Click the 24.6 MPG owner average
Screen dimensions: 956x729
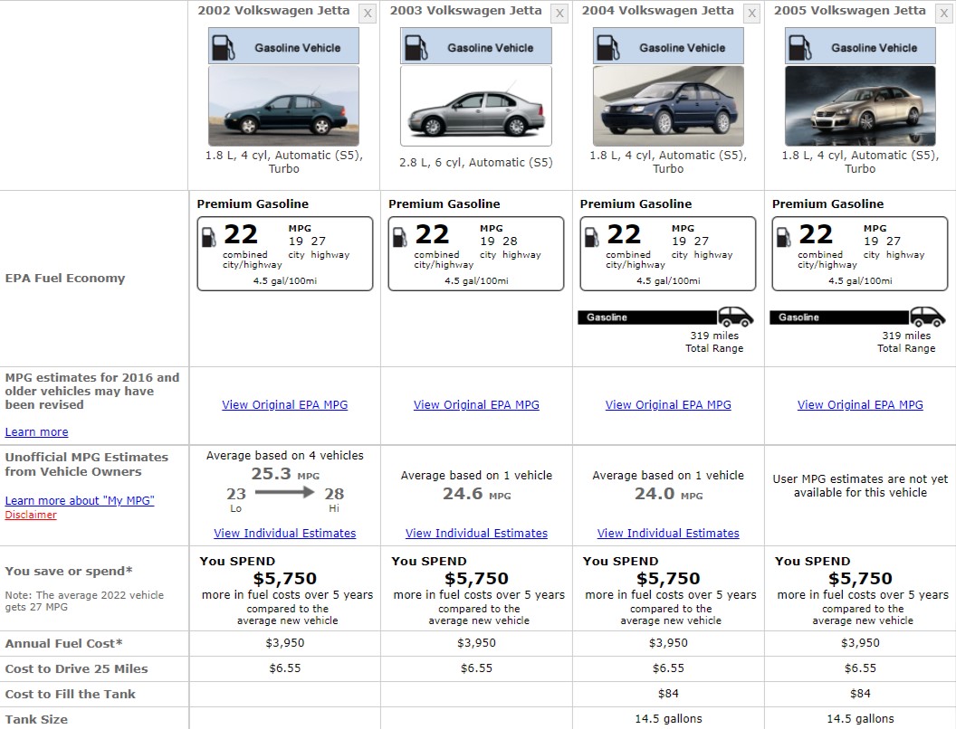click(x=476, y=494)
